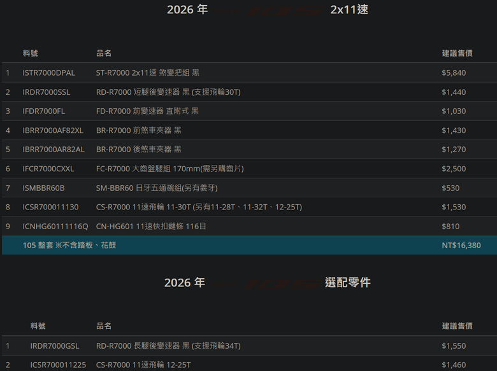Screen dimensions: 497x371
Task: Select FD-R7000 前變速器 直附式 item name
Action: coord(147,111)
